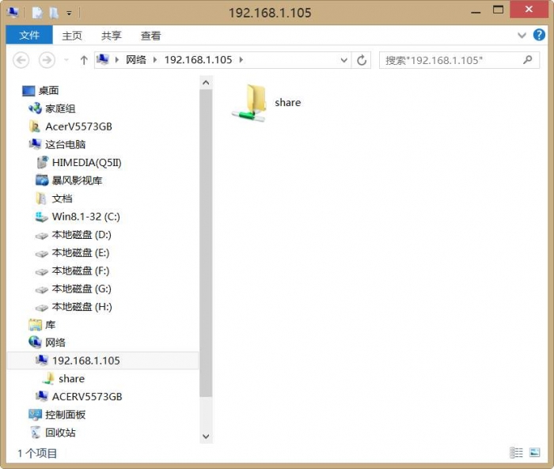Open Help with the question mark icon
The height and width of the screenshot is (469, 554).
tap(539, 35)
